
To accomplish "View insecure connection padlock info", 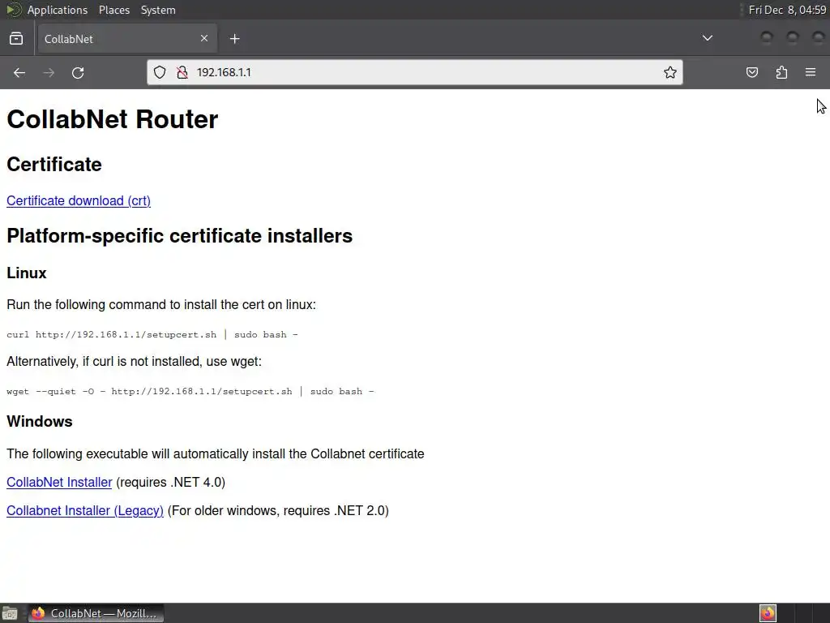I will 182,72.
